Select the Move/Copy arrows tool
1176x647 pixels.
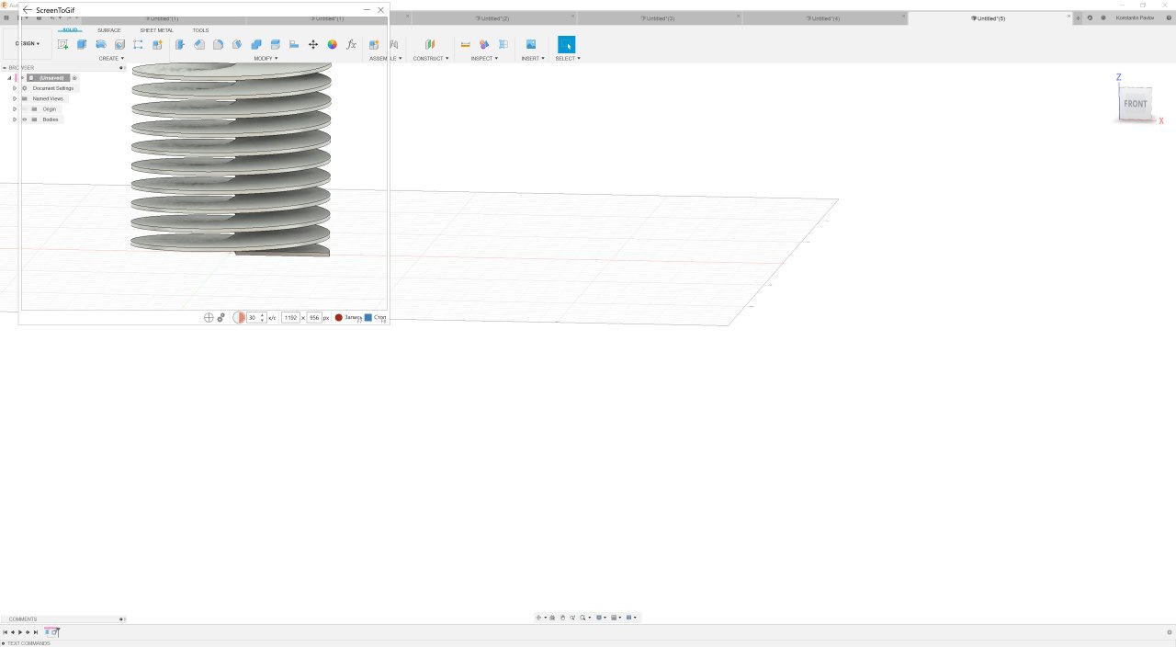coord(313,44)
